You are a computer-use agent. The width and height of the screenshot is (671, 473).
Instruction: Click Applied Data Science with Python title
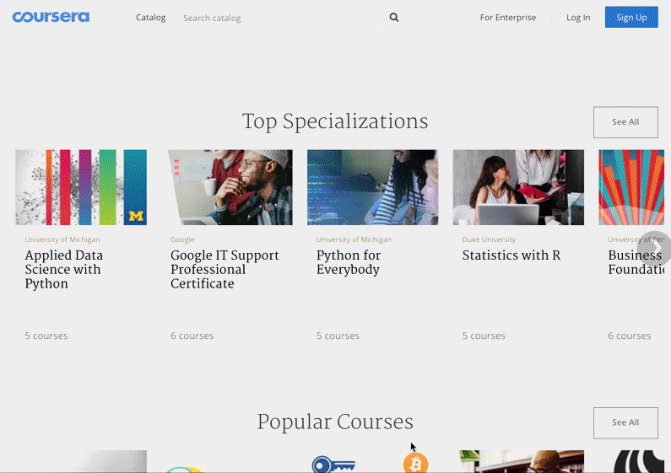tap(64, 270)
